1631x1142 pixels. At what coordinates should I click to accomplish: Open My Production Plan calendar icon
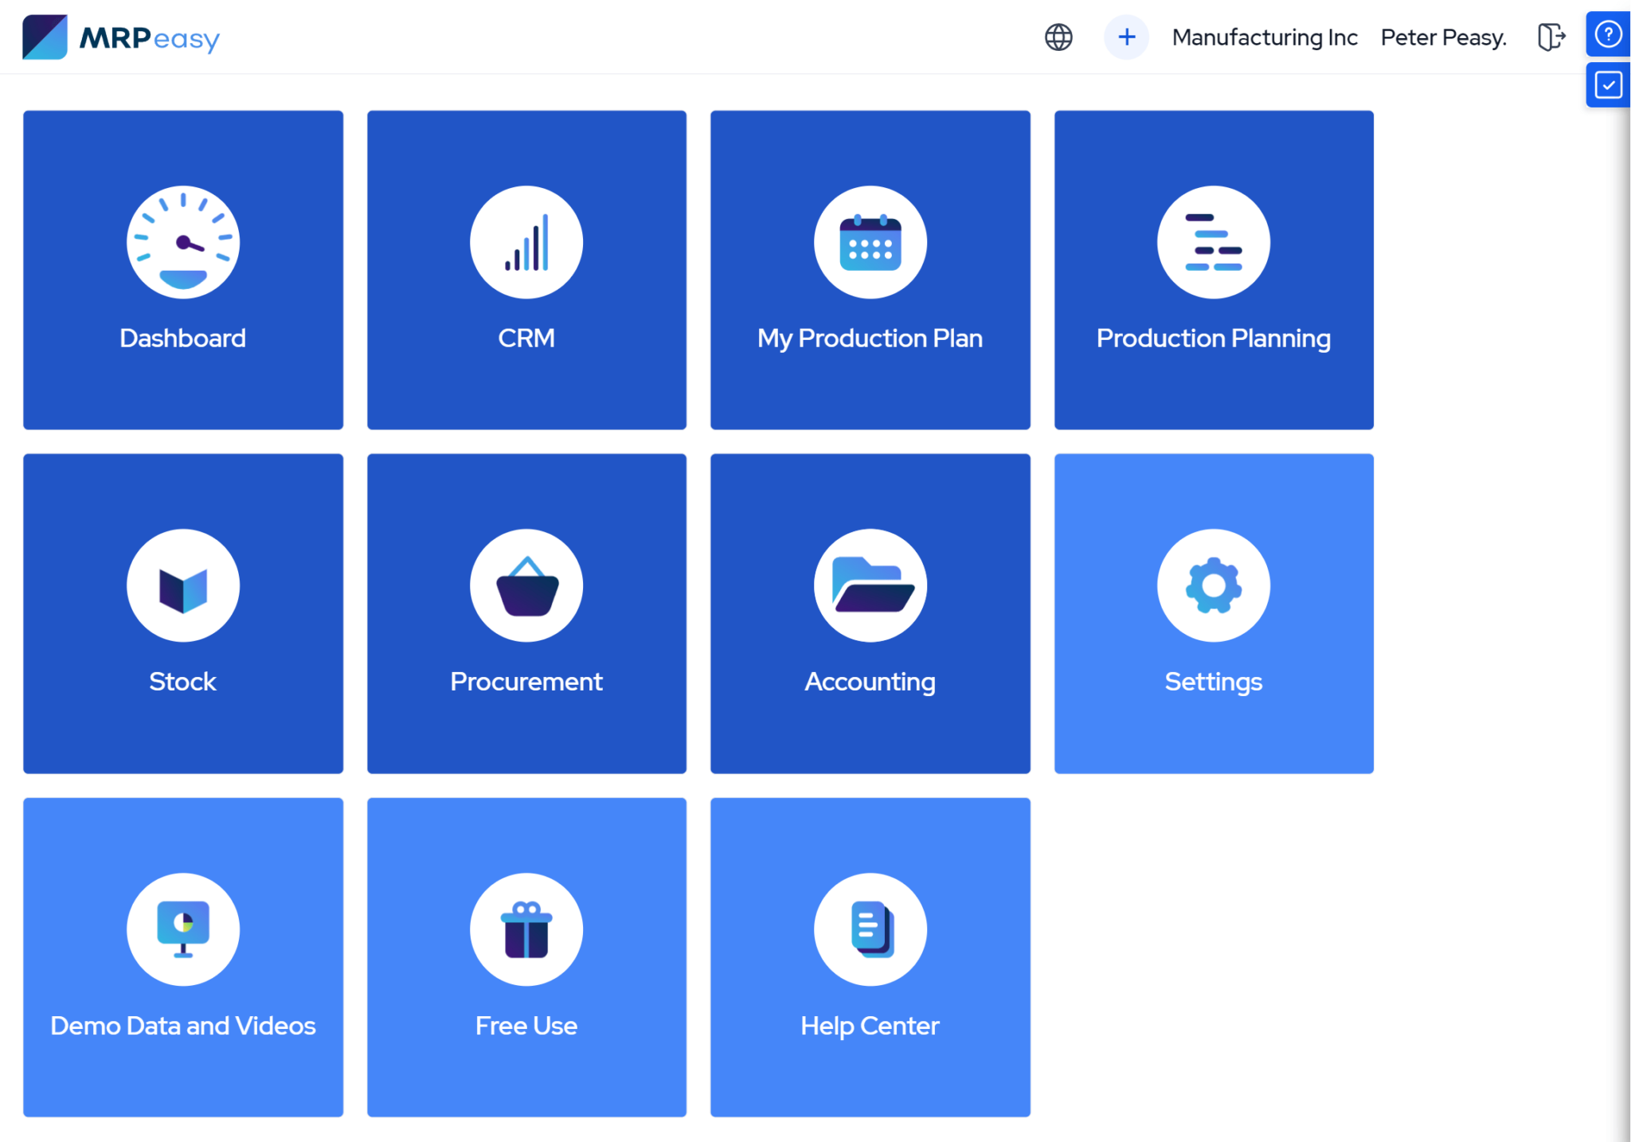(870, 242)
